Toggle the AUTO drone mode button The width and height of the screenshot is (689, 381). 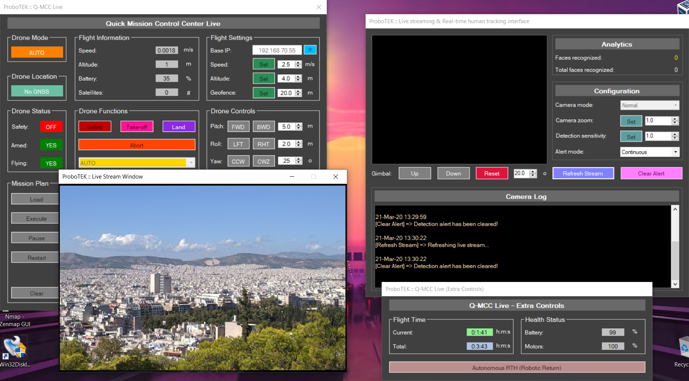pyautogui.click(x=37, y=52)
